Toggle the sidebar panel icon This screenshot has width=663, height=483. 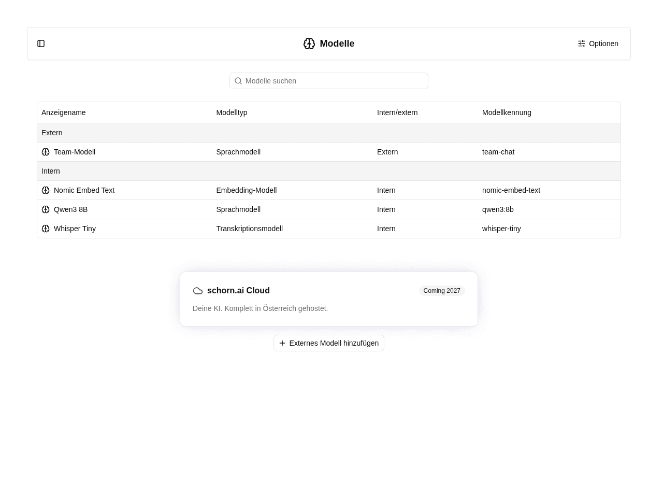click(x=41, y=44)
